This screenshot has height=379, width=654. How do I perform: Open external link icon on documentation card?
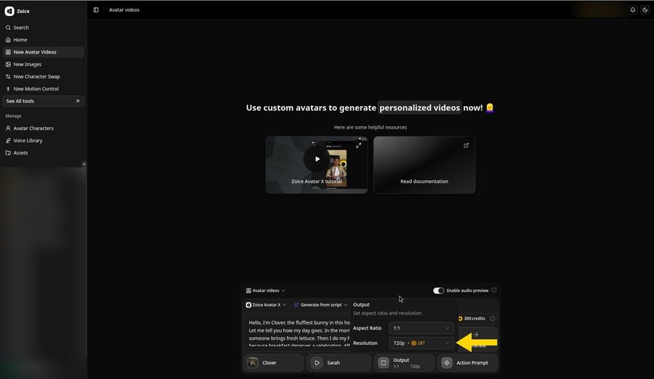point(466,145)
